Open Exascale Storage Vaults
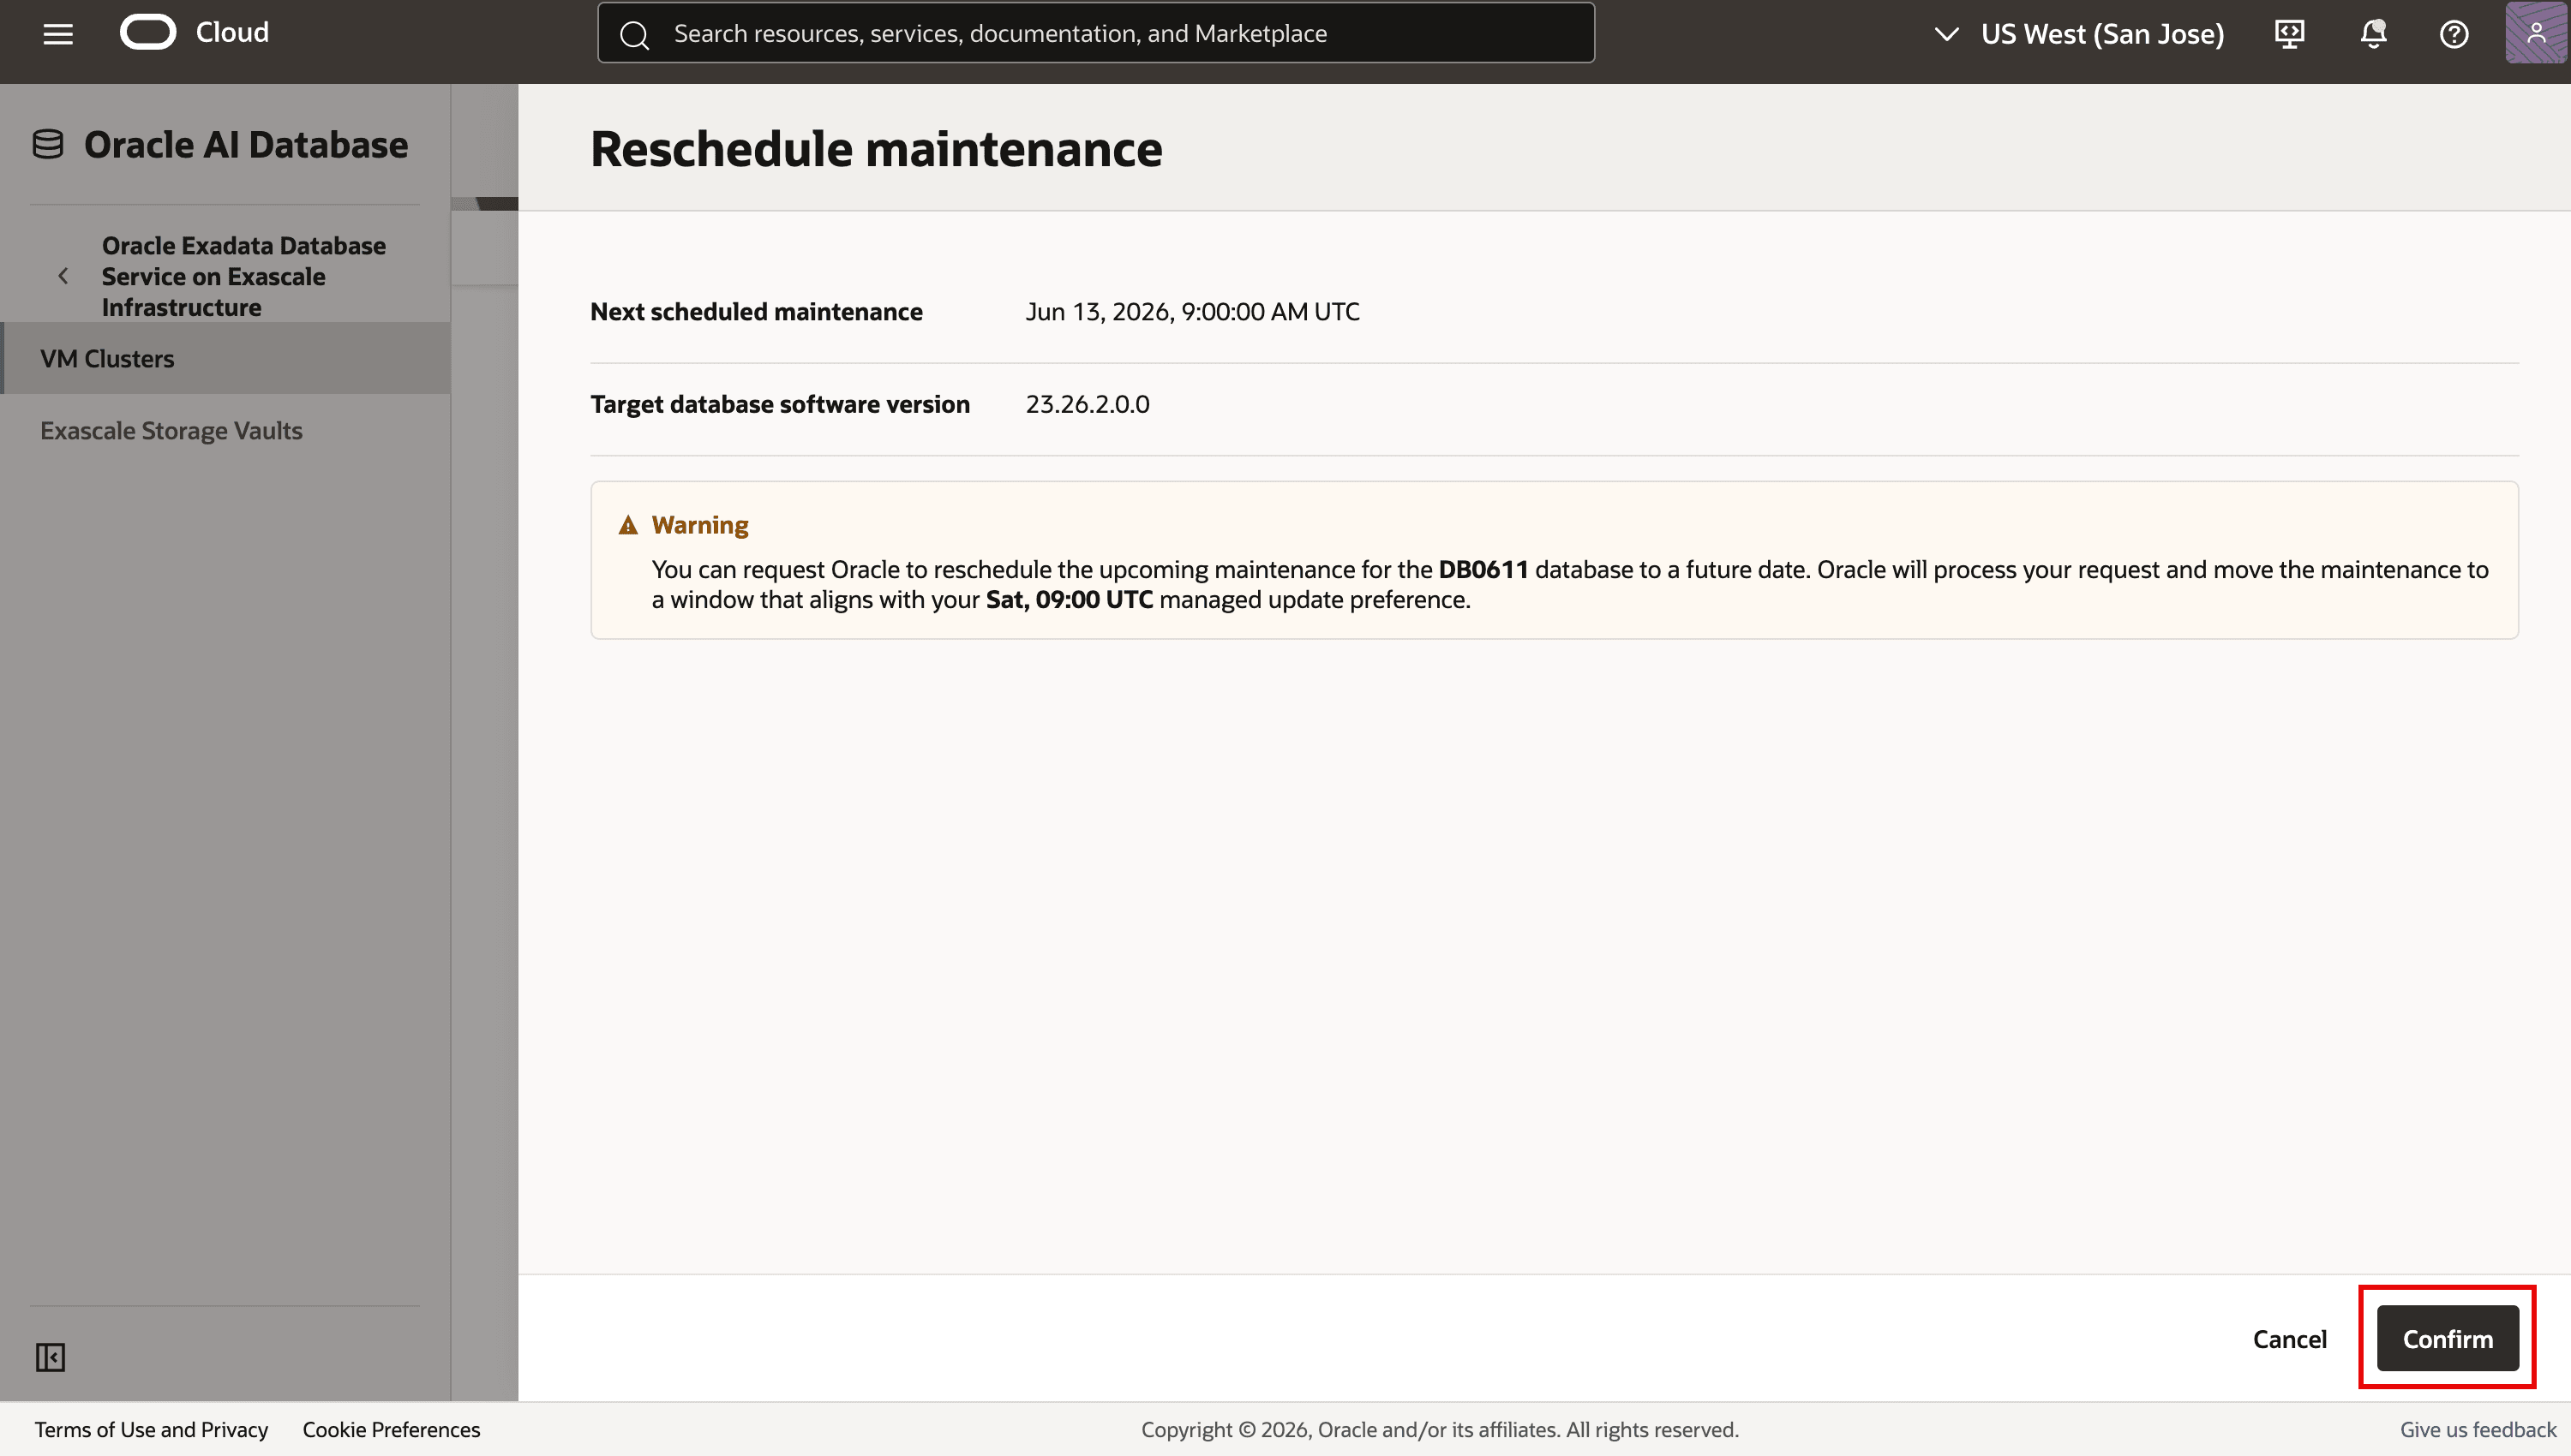2571x1456 pixels. pos(171,430)
